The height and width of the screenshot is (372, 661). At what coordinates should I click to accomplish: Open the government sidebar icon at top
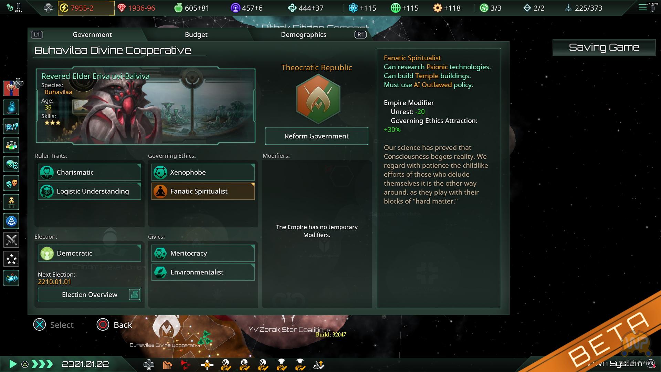(x=11, y=89)
